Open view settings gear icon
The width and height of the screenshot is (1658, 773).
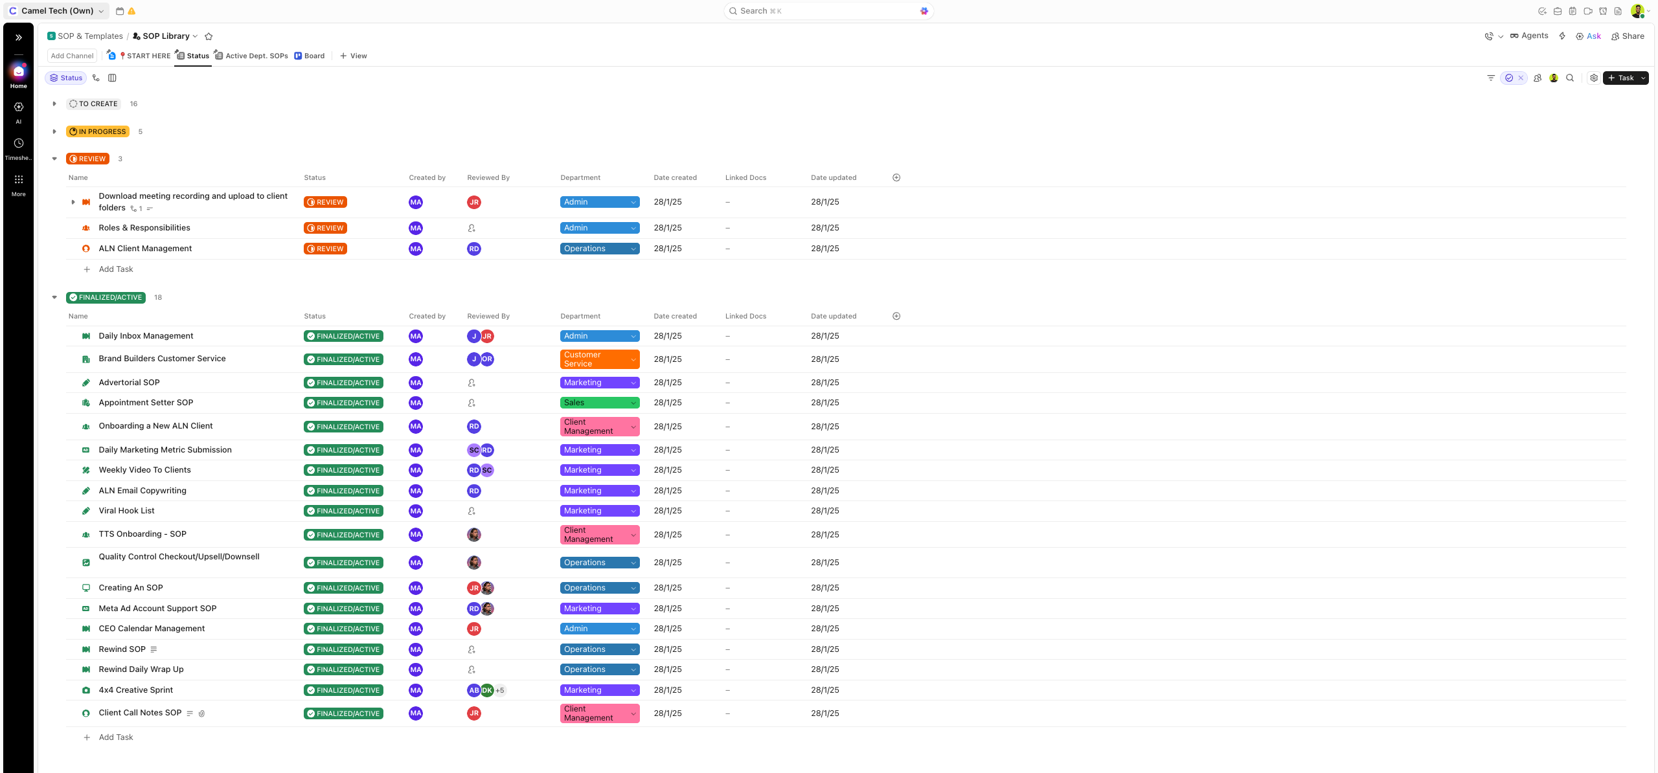click(x=1594, y=78)
